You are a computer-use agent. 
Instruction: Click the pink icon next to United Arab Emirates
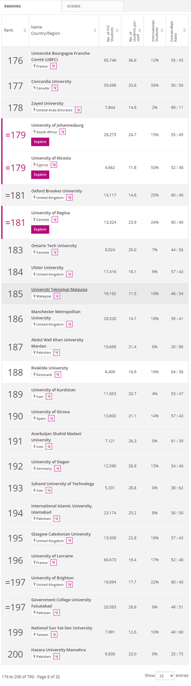78,110
